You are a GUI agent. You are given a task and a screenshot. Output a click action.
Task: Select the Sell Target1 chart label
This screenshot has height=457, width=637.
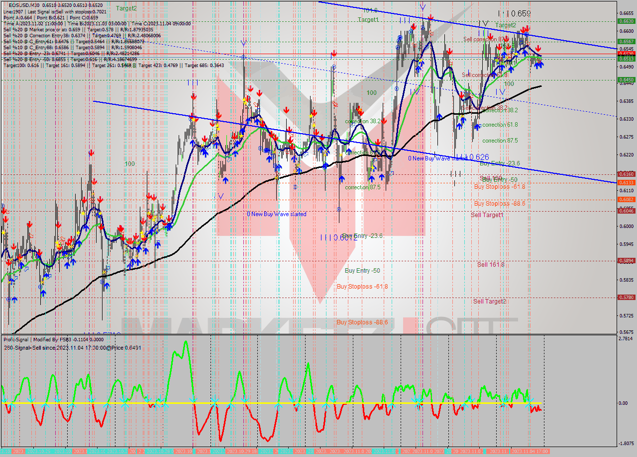point(487,215)
